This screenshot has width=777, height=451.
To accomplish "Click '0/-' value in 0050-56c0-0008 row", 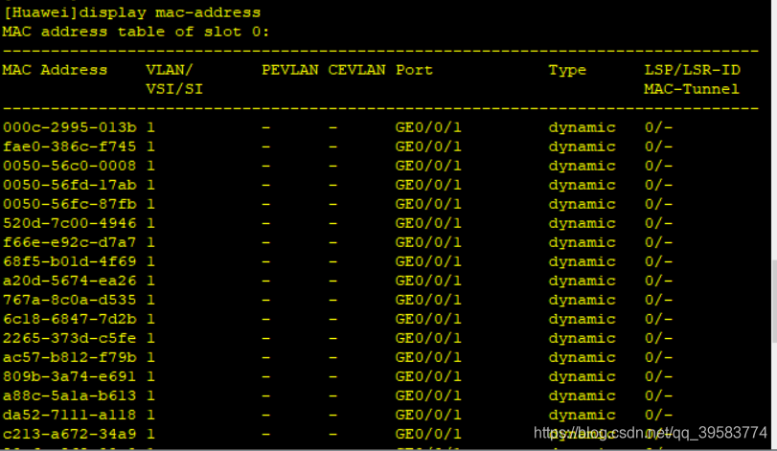I will (x=658, y=166).
